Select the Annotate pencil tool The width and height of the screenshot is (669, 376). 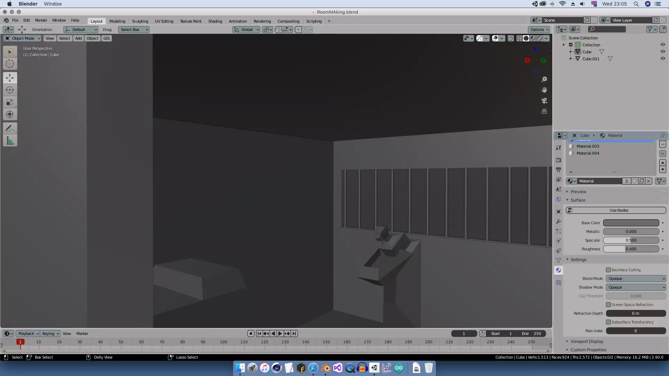10,128
